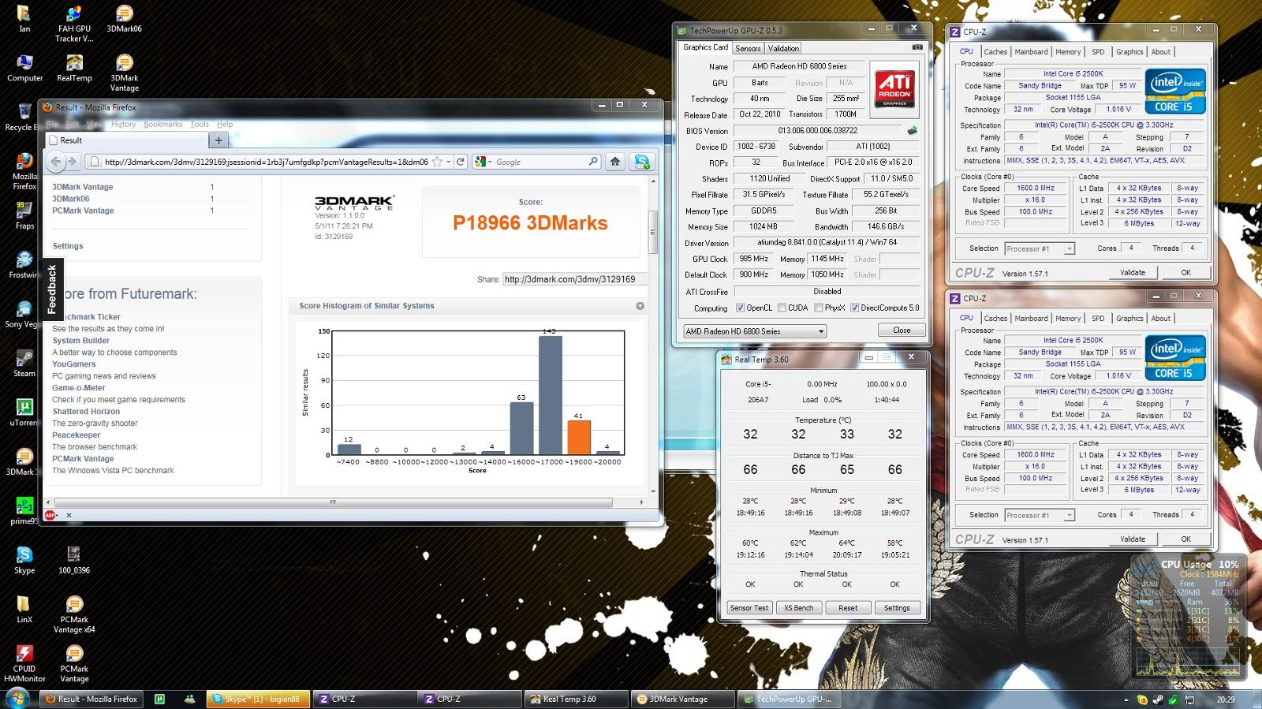Viewport: 1262px width, 709px height.
Task: Open Firefox Bookmarks menu
Action: click(x=162, y=124)
